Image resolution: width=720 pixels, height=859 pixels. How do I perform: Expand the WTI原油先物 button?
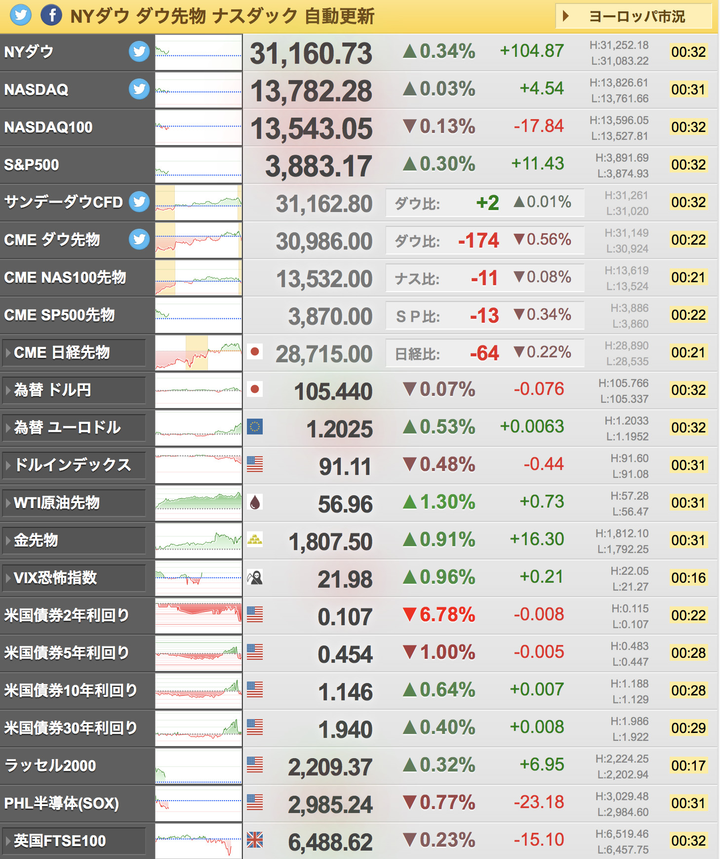[x=74, y=503]
